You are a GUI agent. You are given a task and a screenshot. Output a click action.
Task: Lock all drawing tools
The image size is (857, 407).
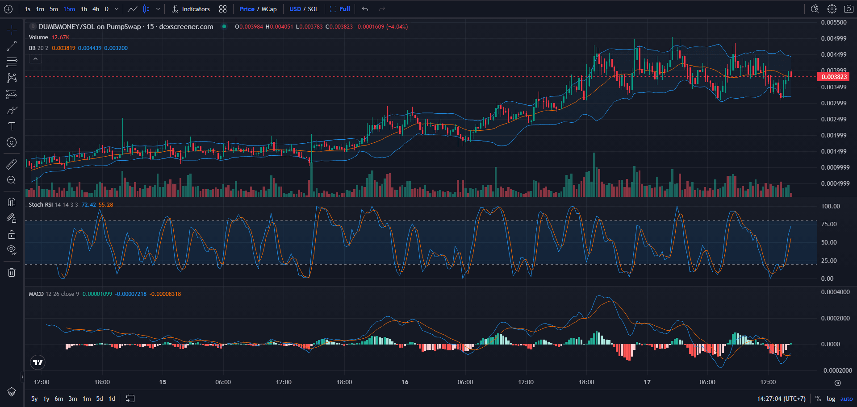(11, 234)
